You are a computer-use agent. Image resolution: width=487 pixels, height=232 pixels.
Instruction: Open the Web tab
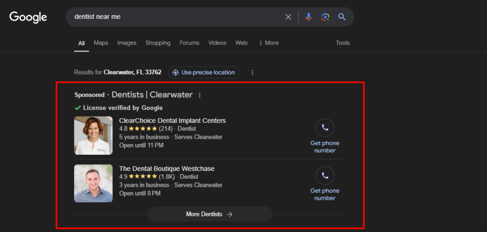(x=241, y=43)
